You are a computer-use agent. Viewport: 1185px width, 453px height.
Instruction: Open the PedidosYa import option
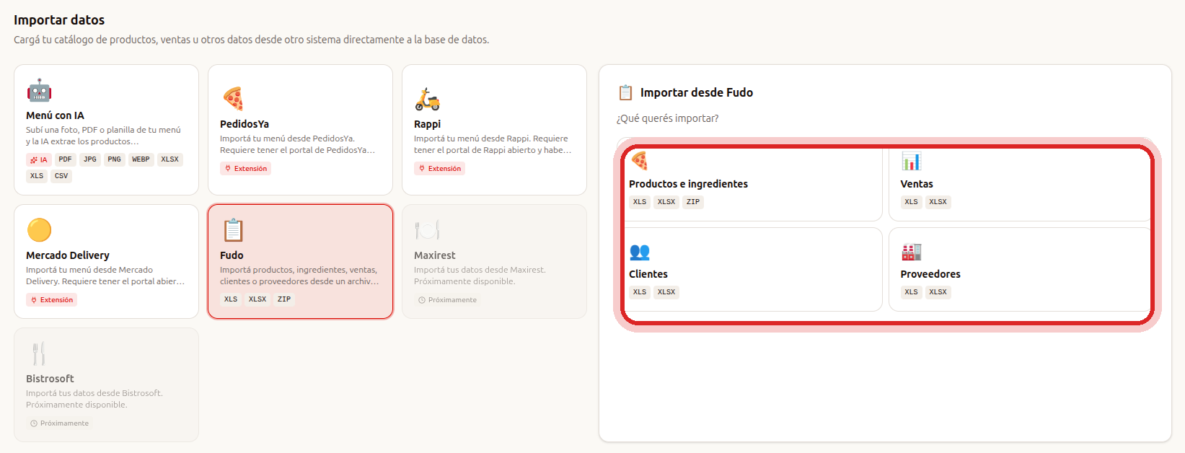pyautogui.click(x=300, y=130)
